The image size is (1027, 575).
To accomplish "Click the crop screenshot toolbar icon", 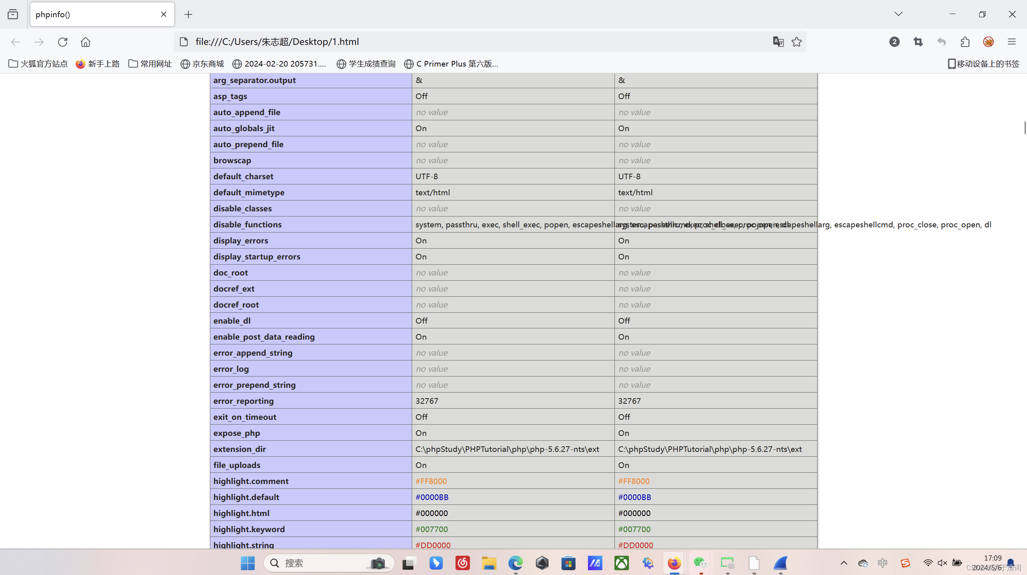I will coord(918,42).
